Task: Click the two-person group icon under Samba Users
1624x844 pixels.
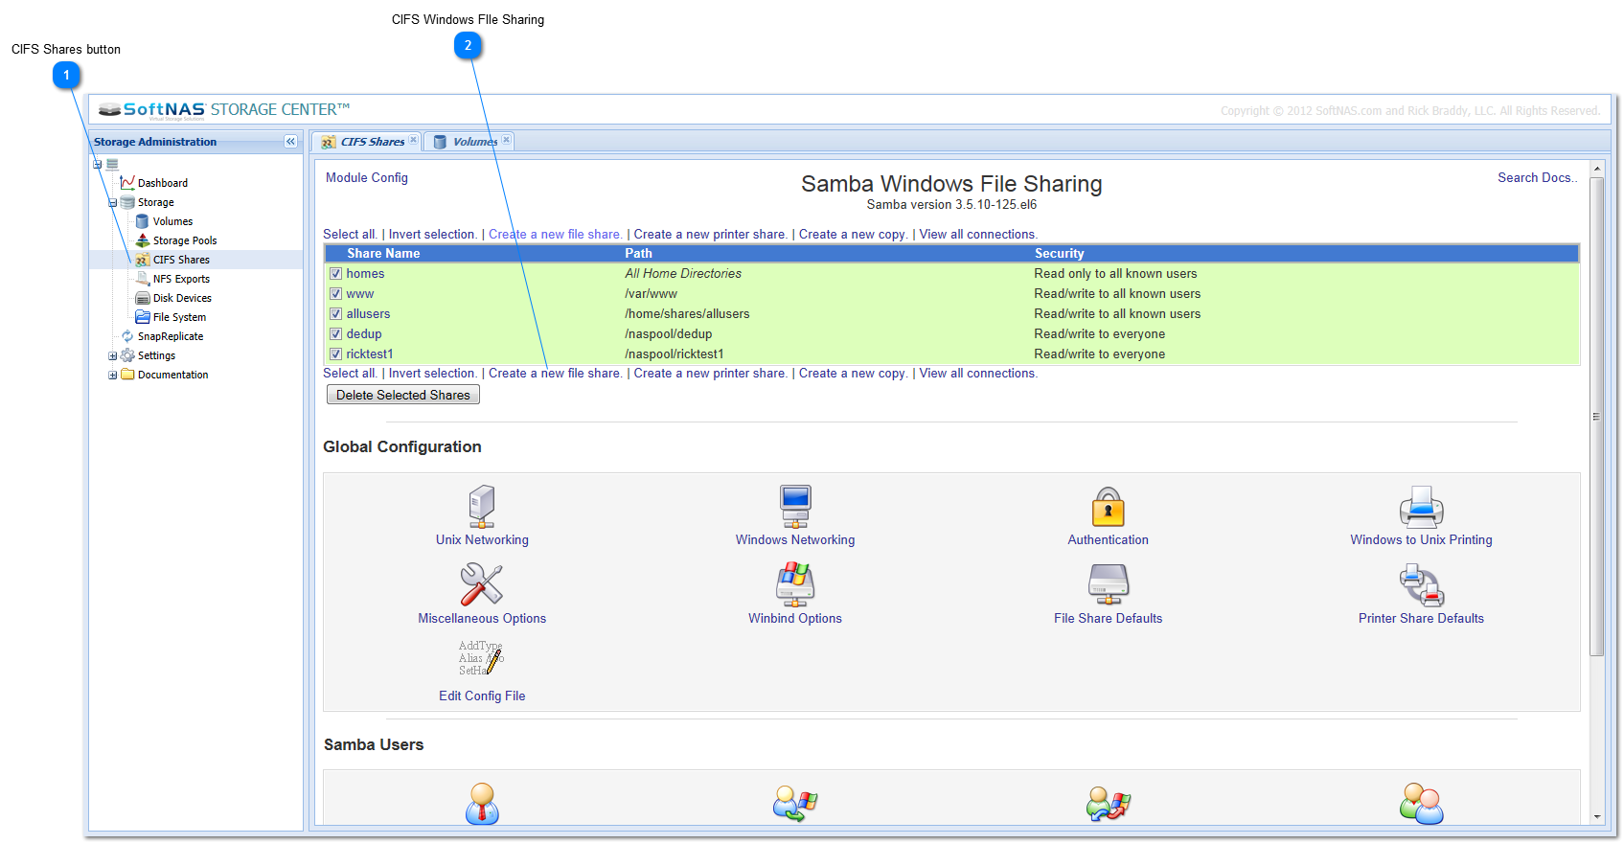Action: (1422, 804)
